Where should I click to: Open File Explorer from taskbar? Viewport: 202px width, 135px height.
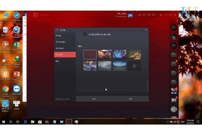point(33,122)
